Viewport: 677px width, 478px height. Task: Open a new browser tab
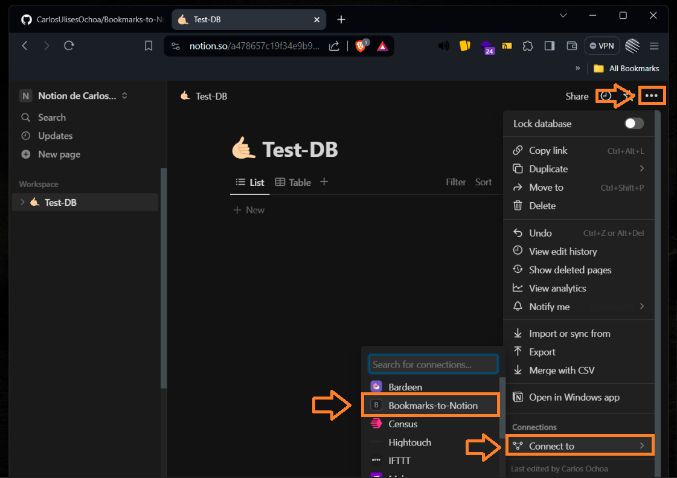[341, 19]
